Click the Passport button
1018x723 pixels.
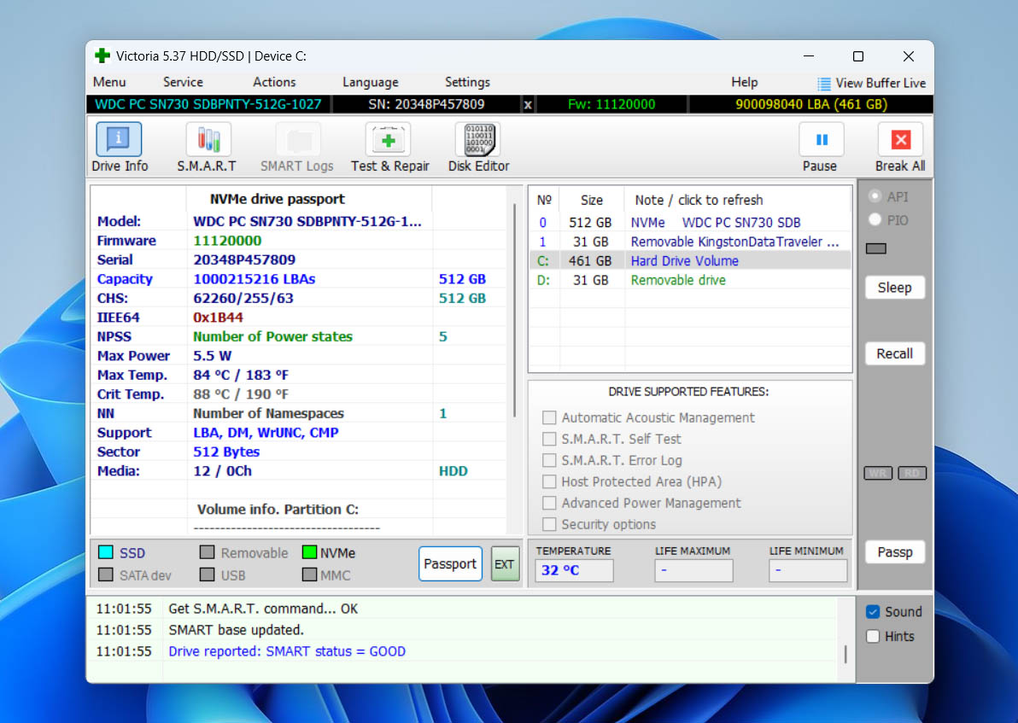click(450, 563)
